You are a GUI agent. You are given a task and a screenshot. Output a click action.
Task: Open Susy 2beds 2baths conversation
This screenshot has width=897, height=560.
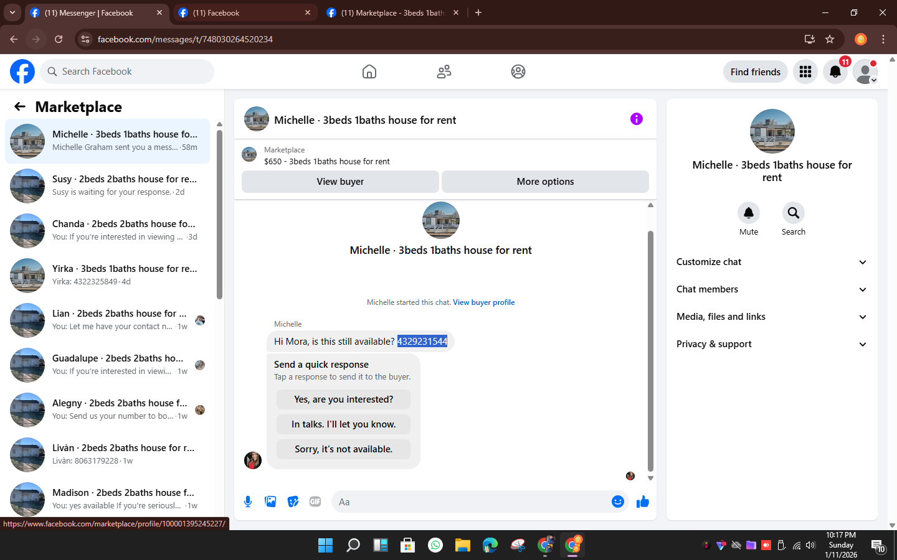[107, 186]
